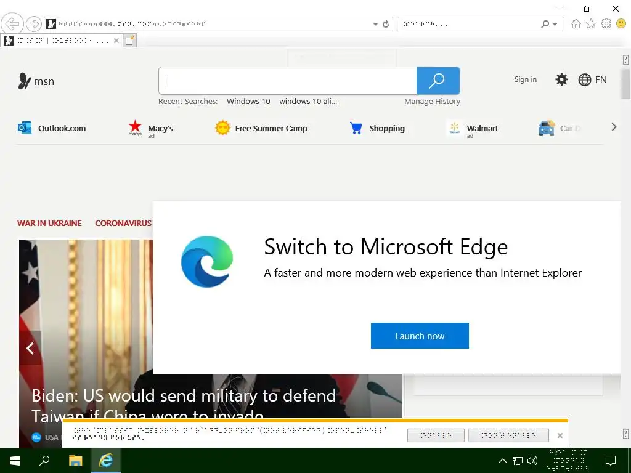The image size is (631, 473).
Task: Click the Sign in link
Action: pos(525,79)
